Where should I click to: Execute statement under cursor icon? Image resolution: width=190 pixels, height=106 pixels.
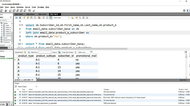click(x=28, y=18)
